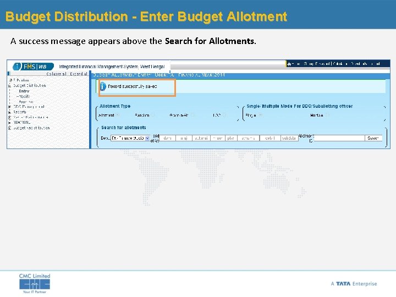This screenshot has height=297, width=396.
Task: Expand the Reports tree node
Action: tap(9, 112)
